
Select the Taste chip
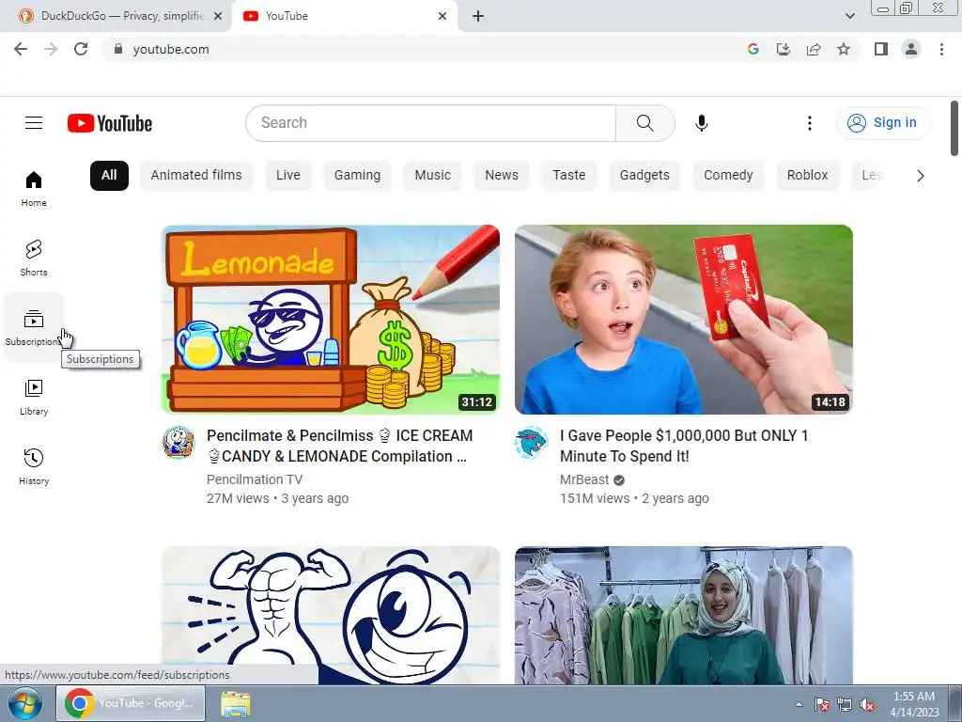pos(568,175)
